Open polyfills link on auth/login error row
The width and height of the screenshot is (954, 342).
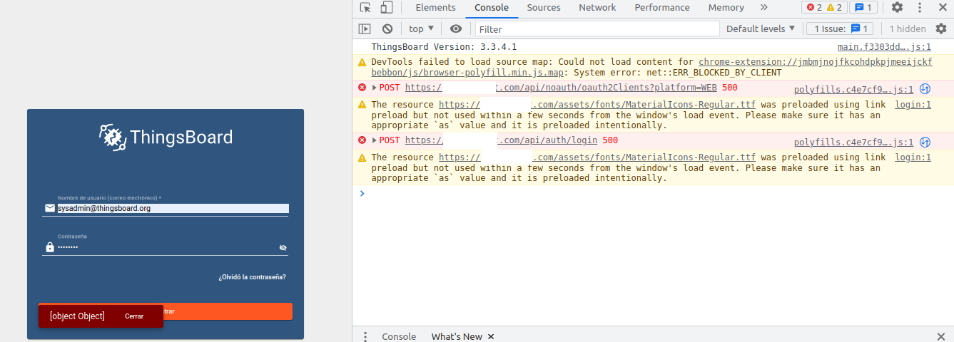853,142
